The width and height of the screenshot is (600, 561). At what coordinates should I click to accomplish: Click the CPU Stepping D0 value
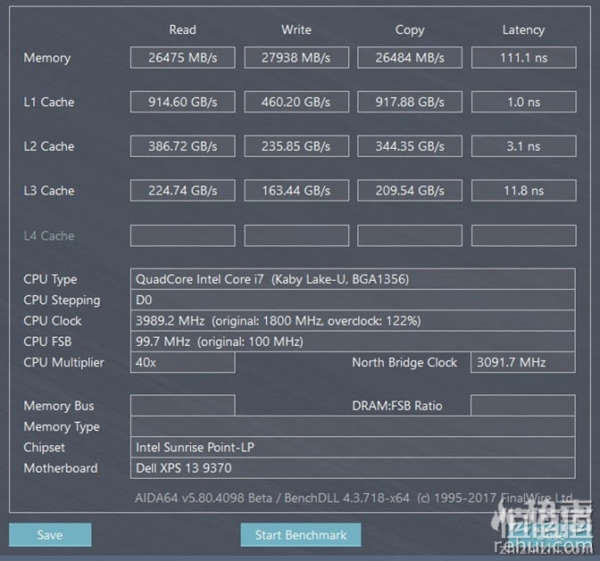tap(353, 300)
